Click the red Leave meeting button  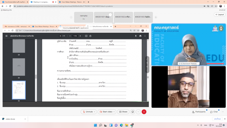coord(144,112)
